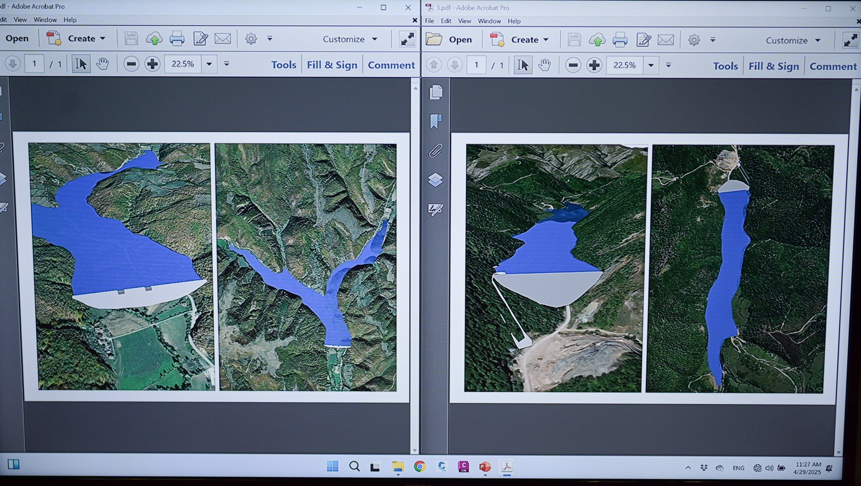This screenshot has width=861, height=486.
Task: Click the edit text icon in left toolbar
Action: (x=201, y=39)
